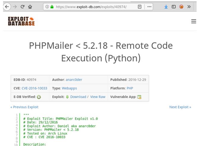
Task: Go to Next Exploit
Action: pos(180,107)
